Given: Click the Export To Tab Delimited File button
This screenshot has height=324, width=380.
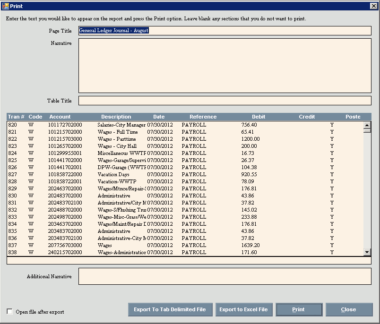Looking at the screenshot, I should point(170,310).
